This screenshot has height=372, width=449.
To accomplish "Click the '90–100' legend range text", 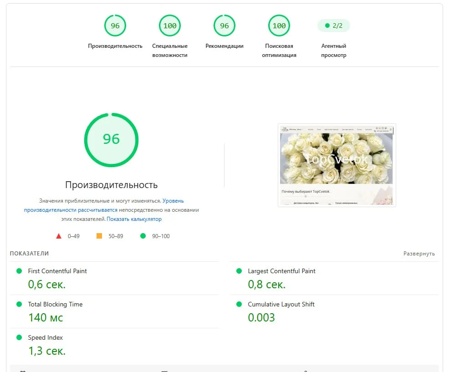I will pyautogui.click(x=161, y=236).
